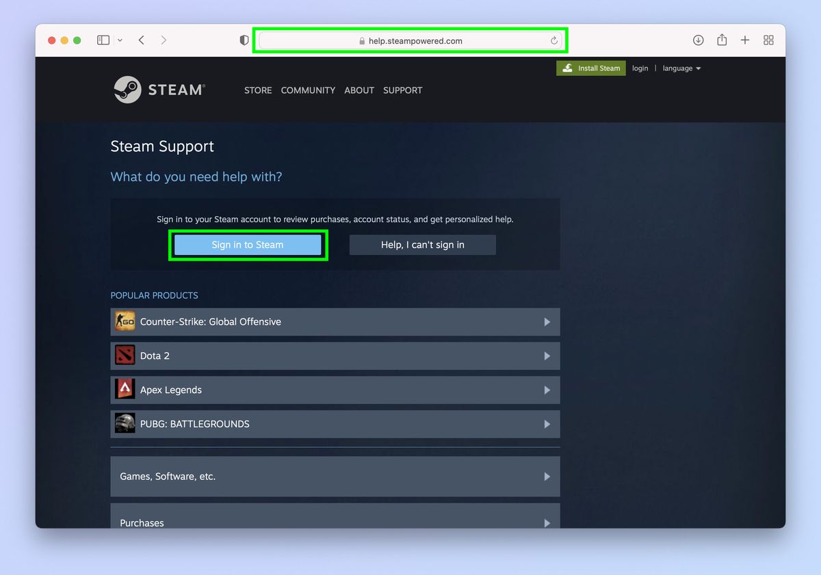Viewport: 821px width, 575px height.
Task: Open the login link
Action: tap(640, 68)
